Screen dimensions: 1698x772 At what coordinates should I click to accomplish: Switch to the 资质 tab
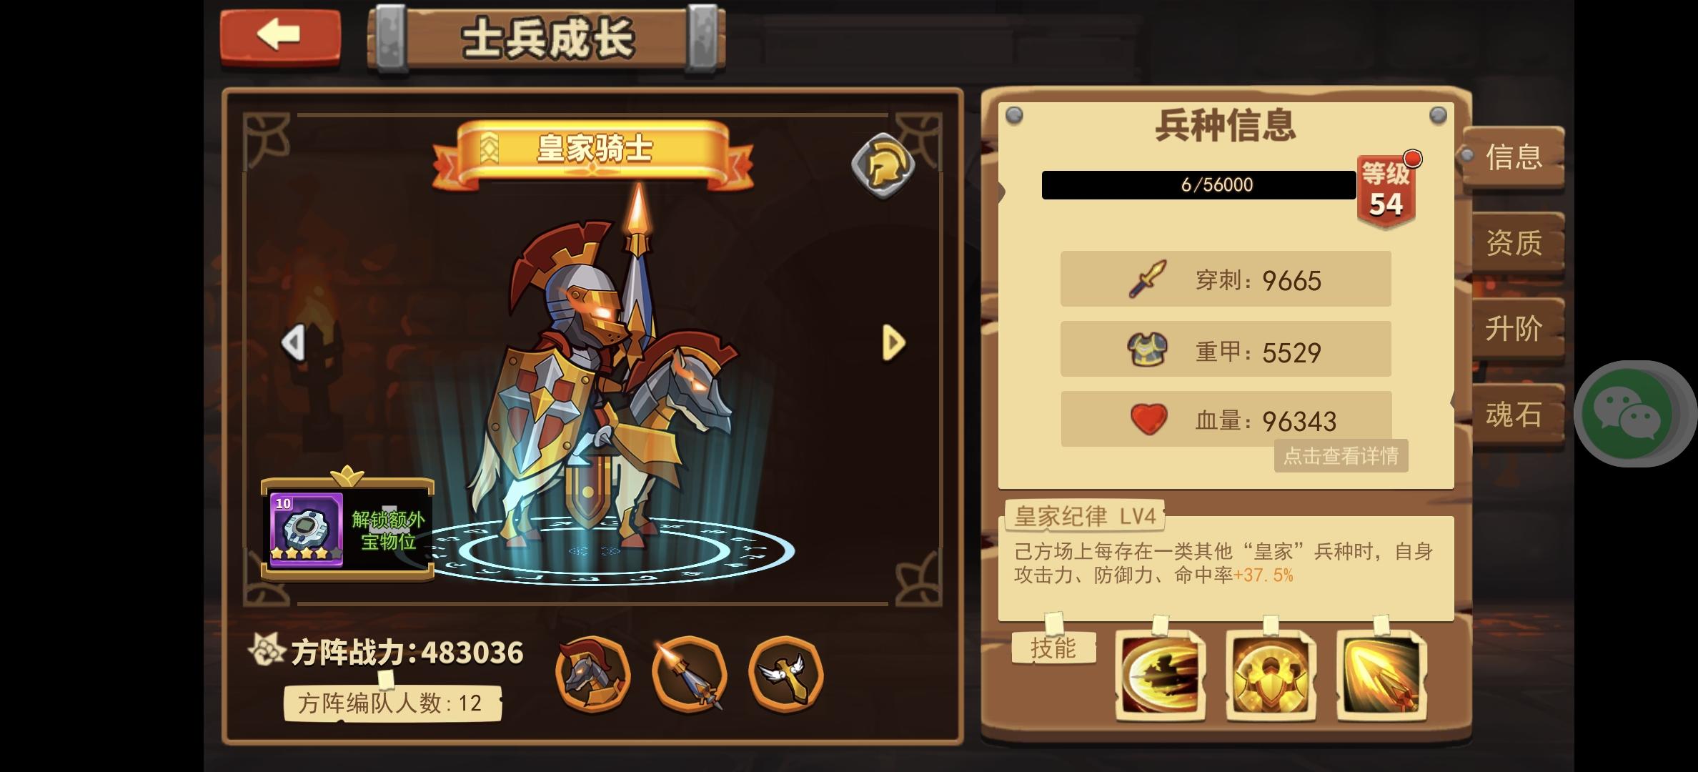[1513, 243]
